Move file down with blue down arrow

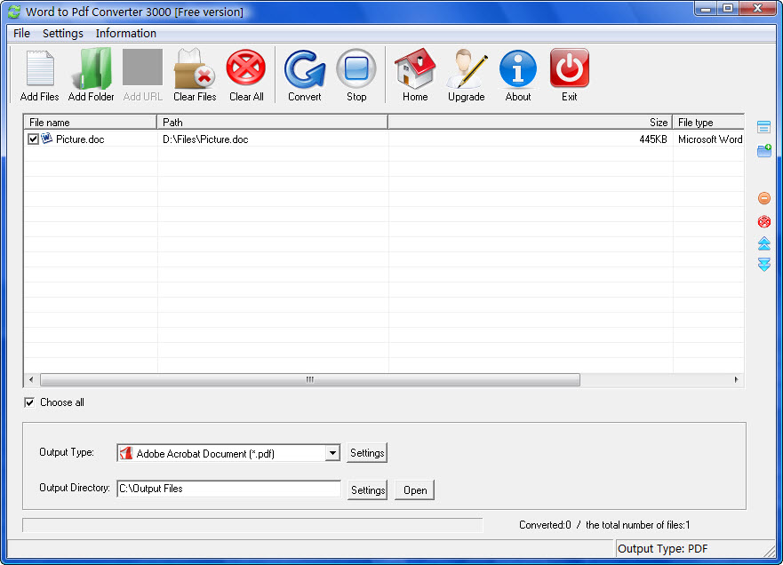click(764, 265)
